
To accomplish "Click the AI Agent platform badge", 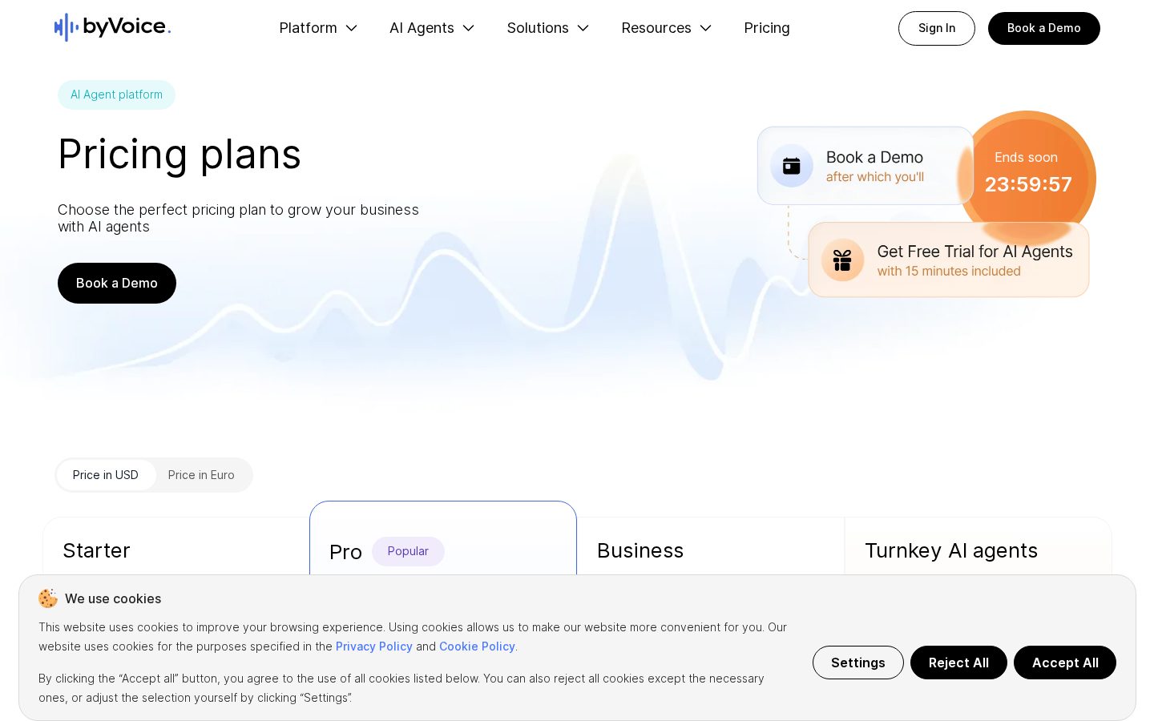I will pos(116,95).
